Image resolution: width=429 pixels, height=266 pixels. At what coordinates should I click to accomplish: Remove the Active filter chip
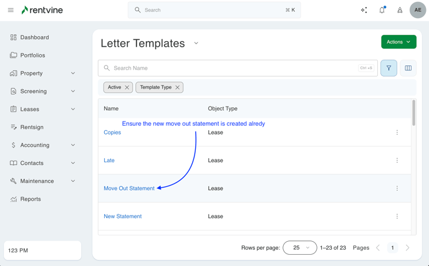(x=127, y=87)
